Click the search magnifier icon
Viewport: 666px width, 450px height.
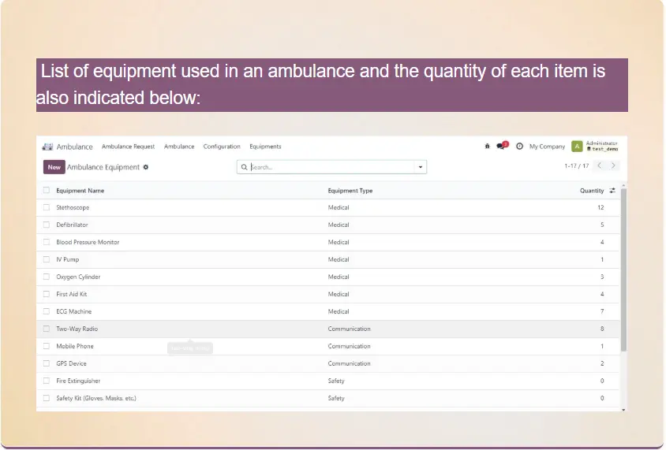[245, 167]
